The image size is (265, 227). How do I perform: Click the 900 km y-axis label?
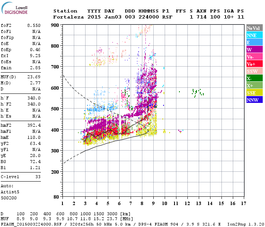(x=55, y=25)
